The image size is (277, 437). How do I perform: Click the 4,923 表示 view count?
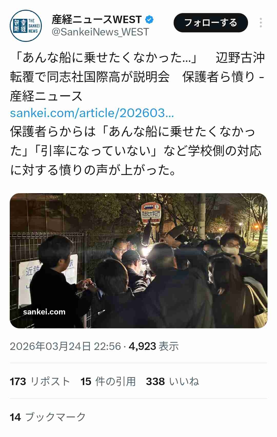[154, 346]
